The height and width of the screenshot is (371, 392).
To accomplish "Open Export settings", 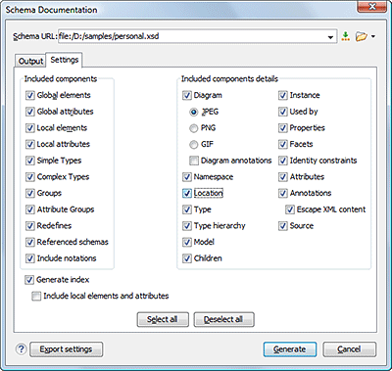I will 67,349.
